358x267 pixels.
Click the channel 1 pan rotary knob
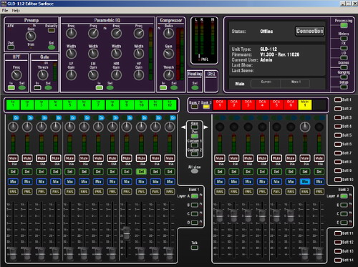(x=13, y=127)
